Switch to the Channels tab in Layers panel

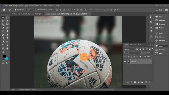133,45
